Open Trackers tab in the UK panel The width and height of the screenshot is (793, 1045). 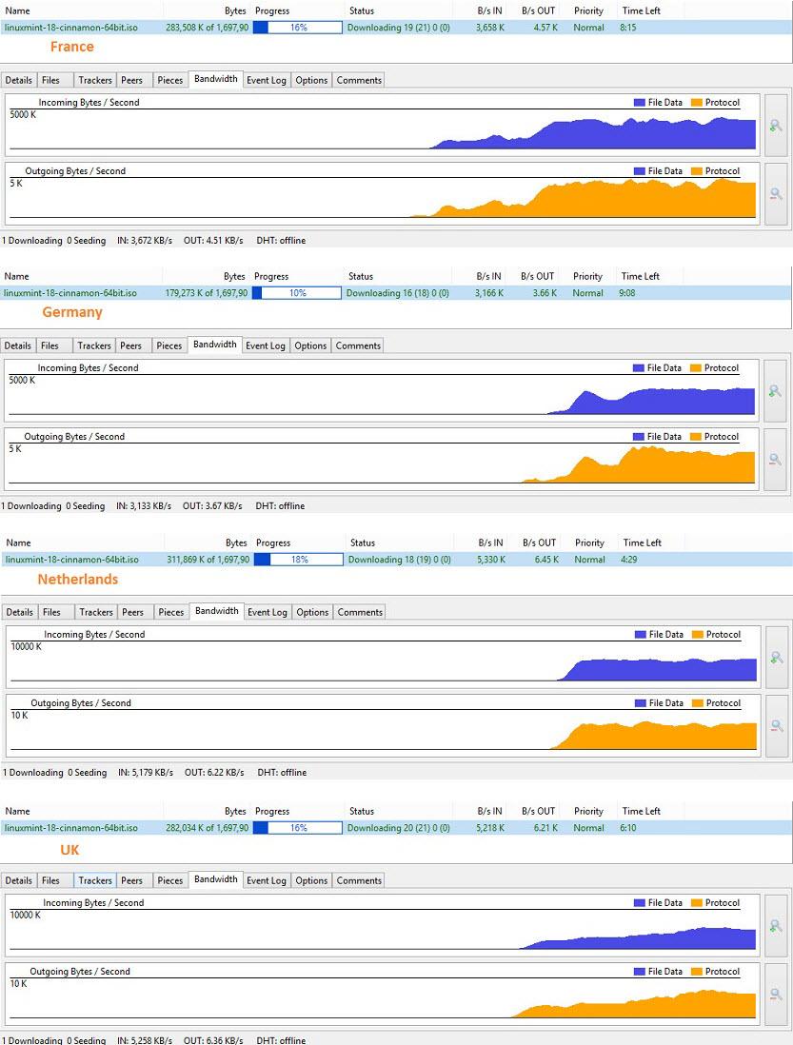95,881
